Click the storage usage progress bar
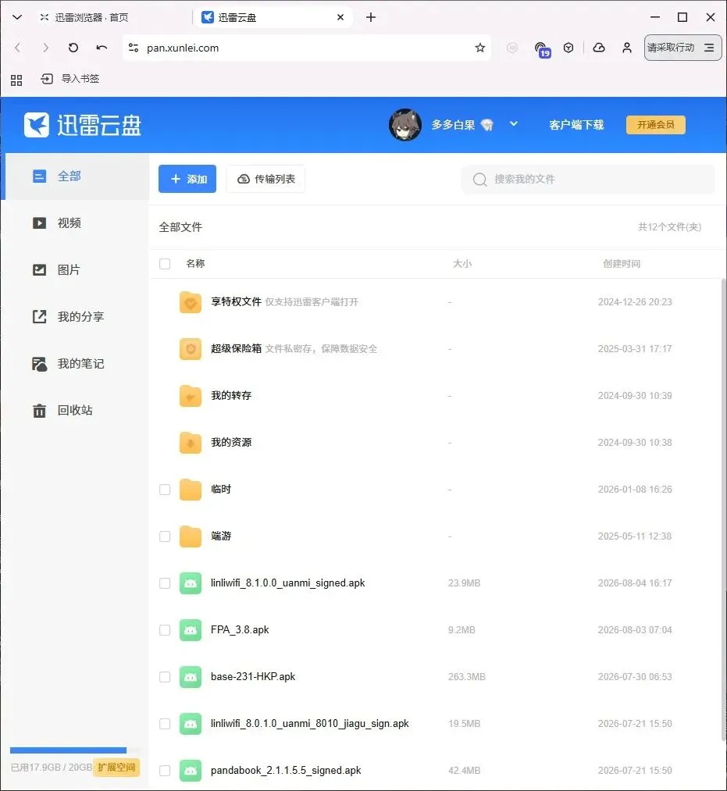This screenshot has width=727, height=791. (74, 750)
